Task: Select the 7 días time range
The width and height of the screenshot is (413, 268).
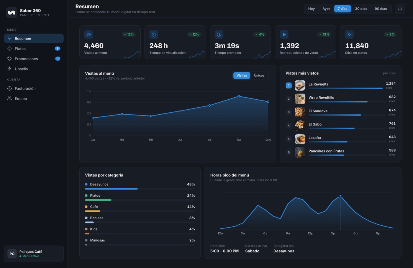Action: pos(342,9)
